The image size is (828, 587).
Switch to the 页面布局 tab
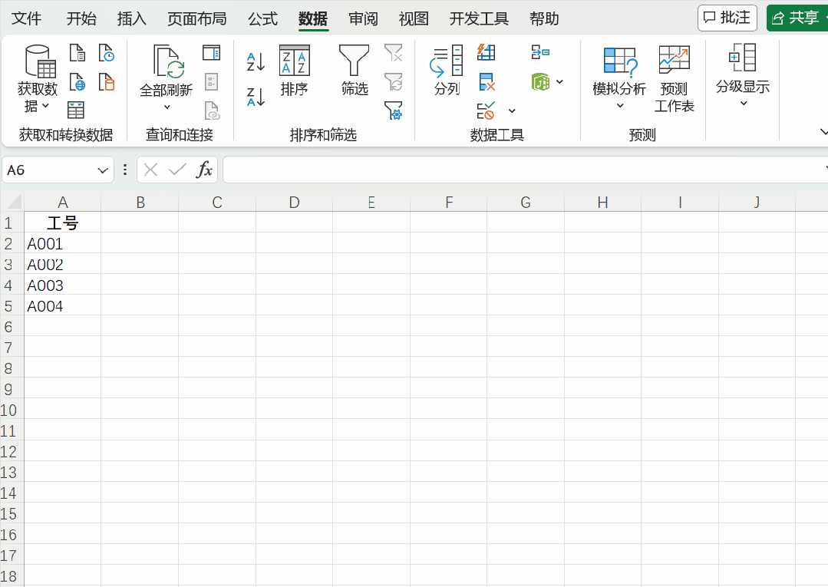[196, 18]
